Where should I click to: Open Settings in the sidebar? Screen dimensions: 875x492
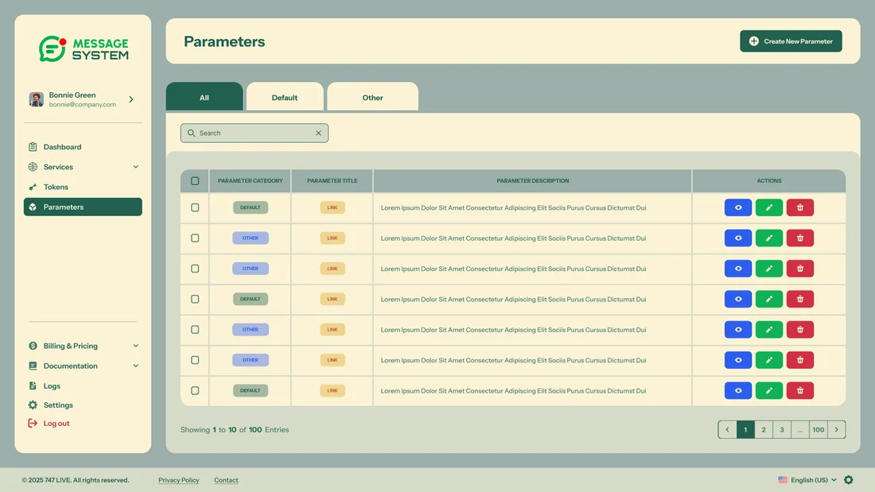(x=83, y=405)
